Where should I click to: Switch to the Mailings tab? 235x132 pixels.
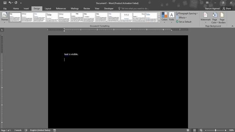click(75, 8)
